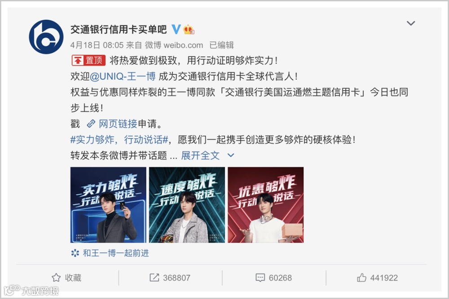Click the arrow next to 展开全文
This screenshot has height=299, width=449.
point(231,155)
